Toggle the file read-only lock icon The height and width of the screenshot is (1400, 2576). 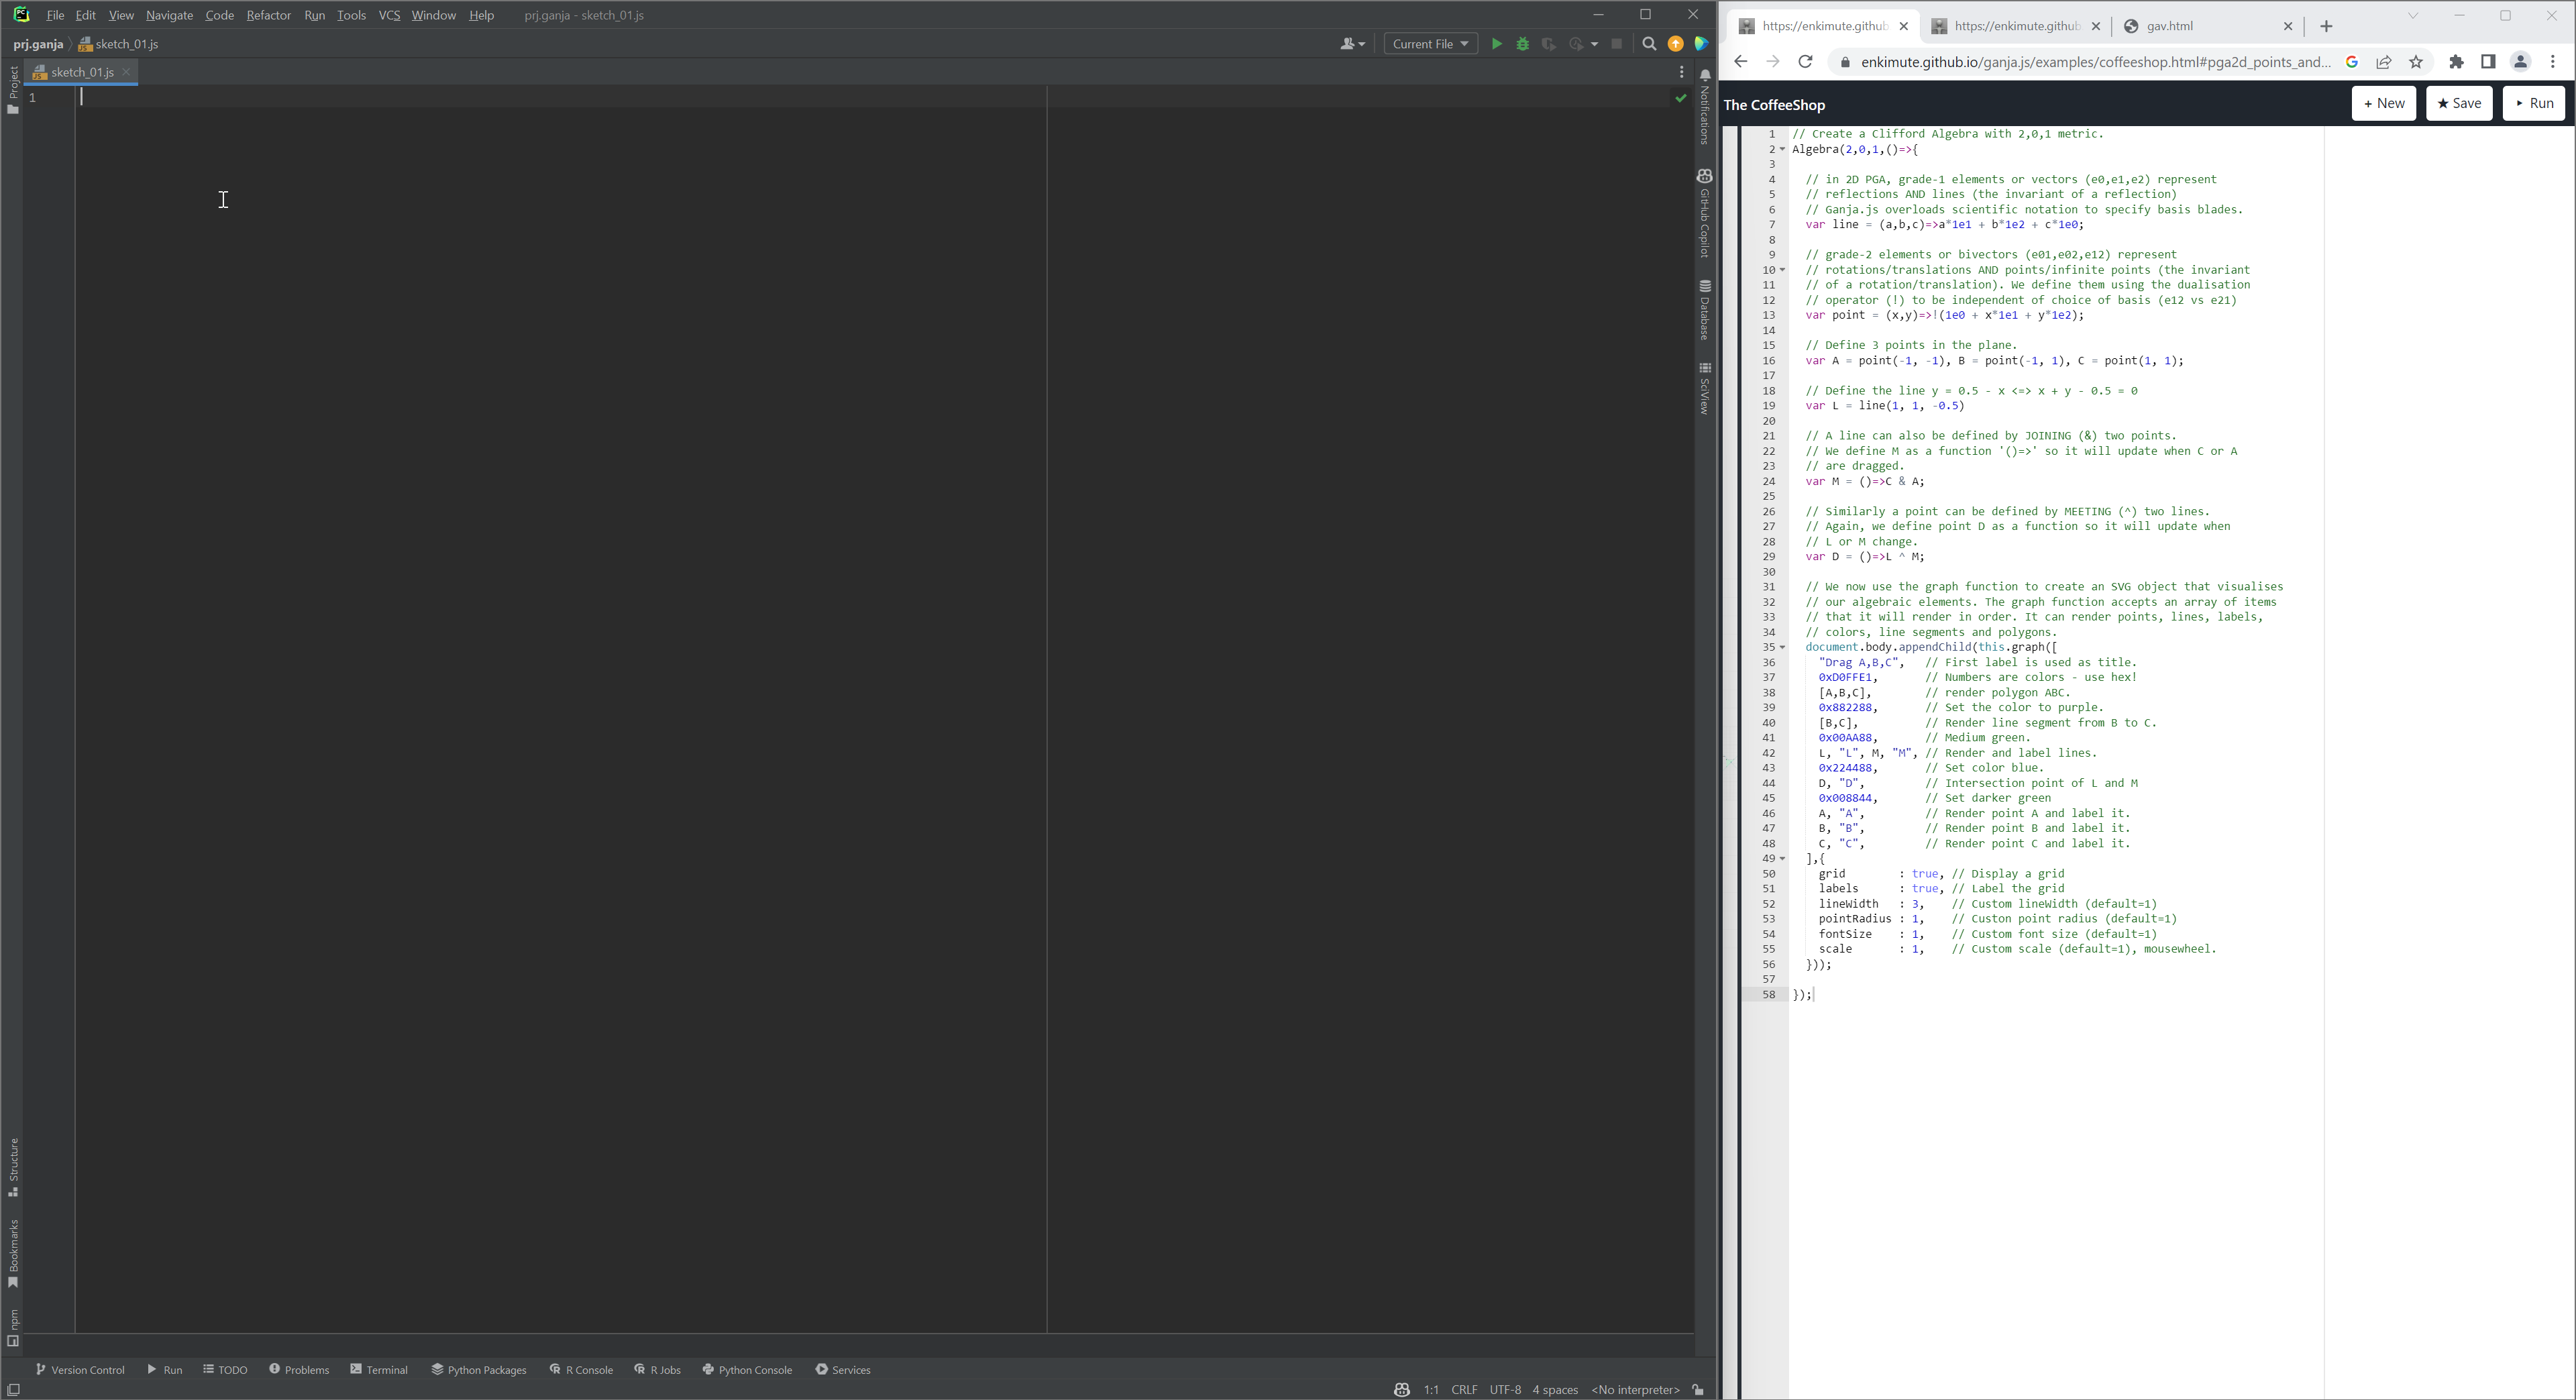[1698, 1389]
